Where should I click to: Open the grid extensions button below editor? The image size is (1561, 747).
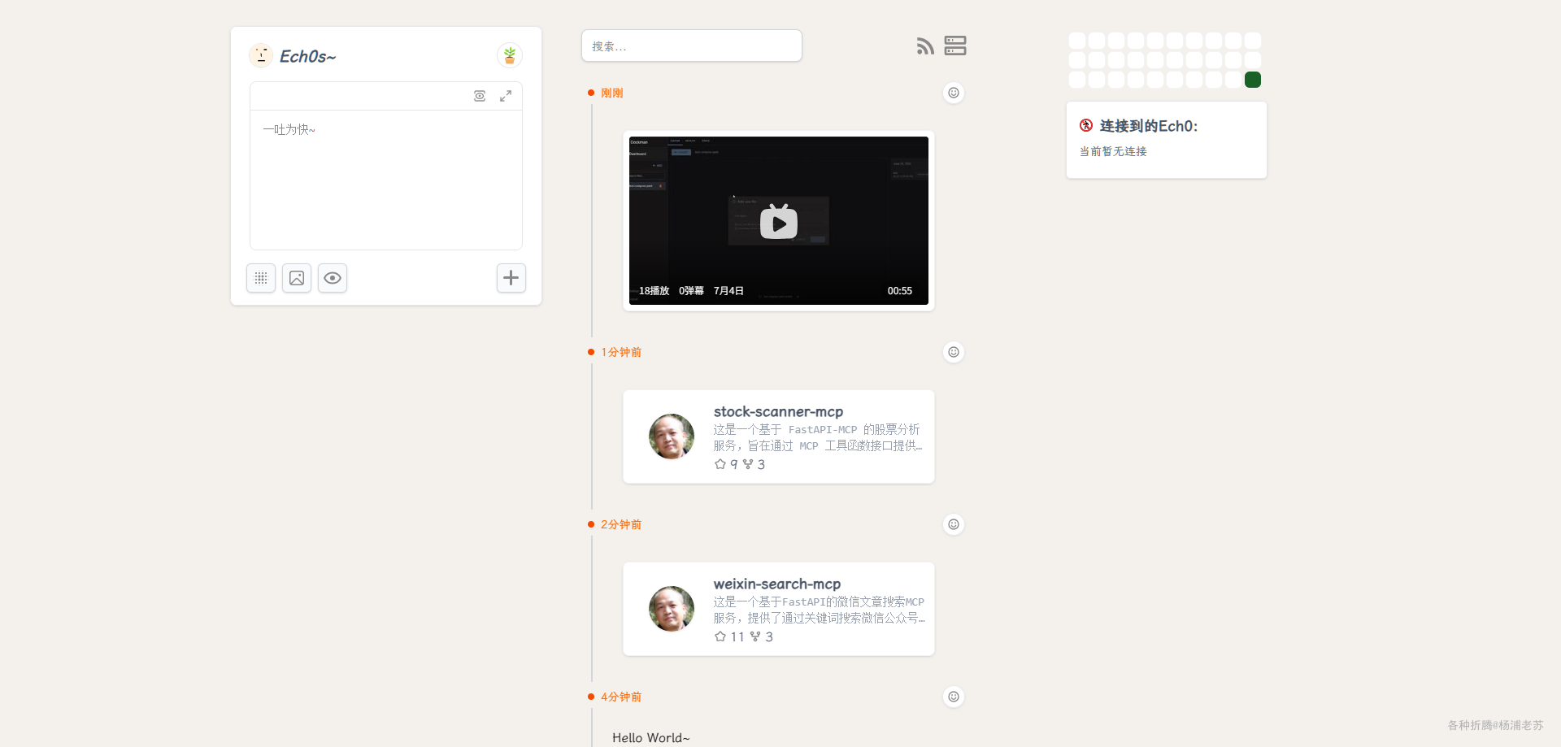tap(261, 278)
